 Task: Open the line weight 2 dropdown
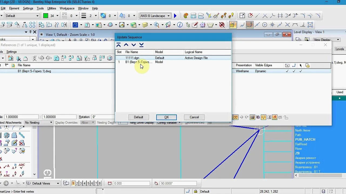pyautogui.click(x=96, y=16)
